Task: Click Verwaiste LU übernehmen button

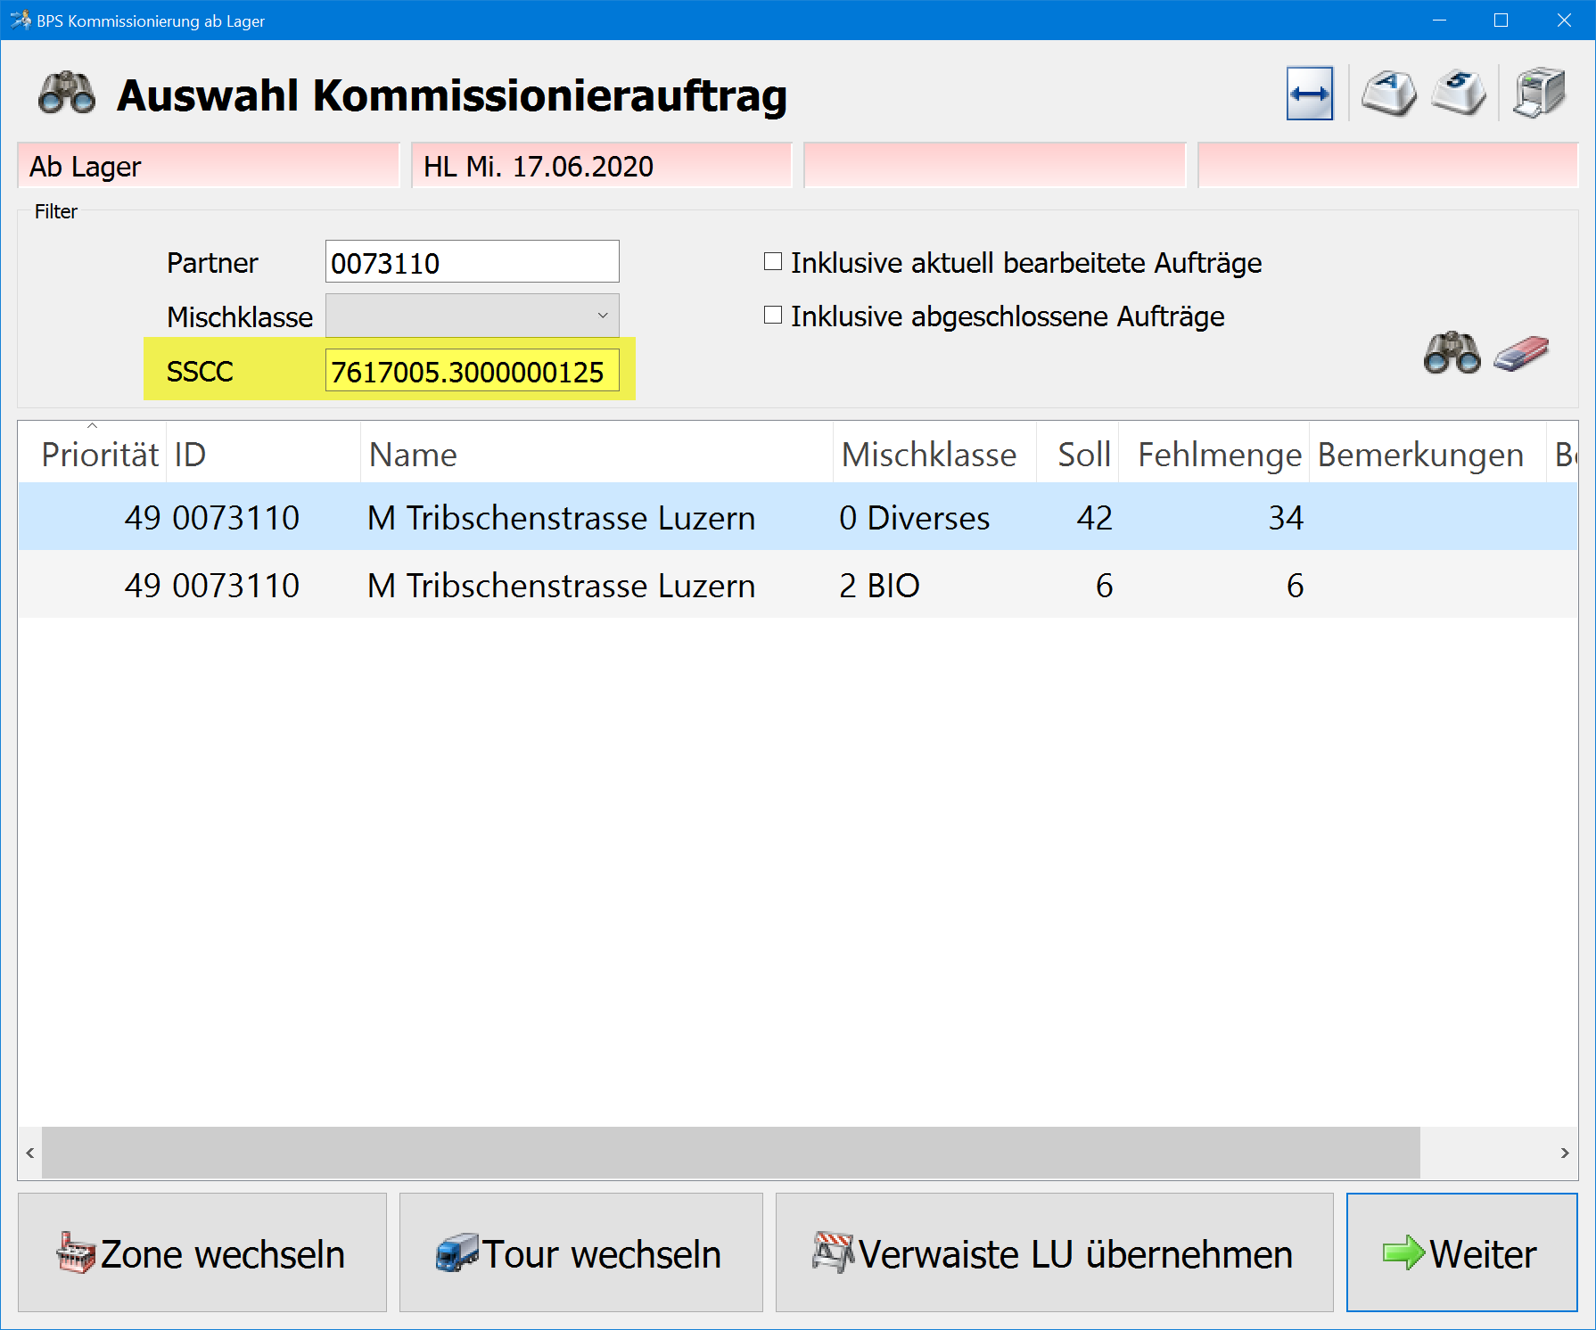Action: click(x=1054, y=1252)
